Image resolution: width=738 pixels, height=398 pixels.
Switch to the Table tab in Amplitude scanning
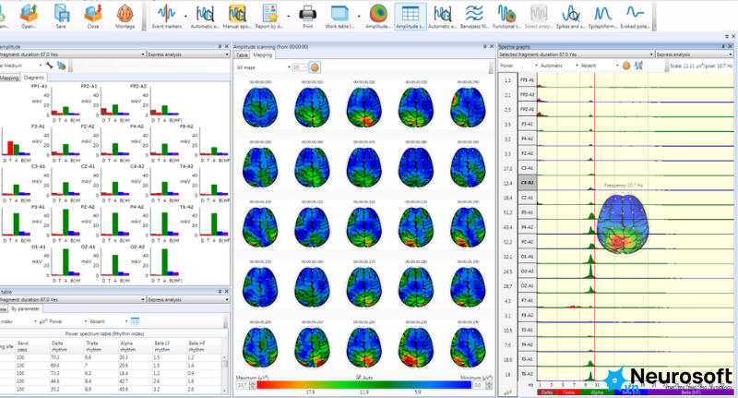[x=242, y=55]
